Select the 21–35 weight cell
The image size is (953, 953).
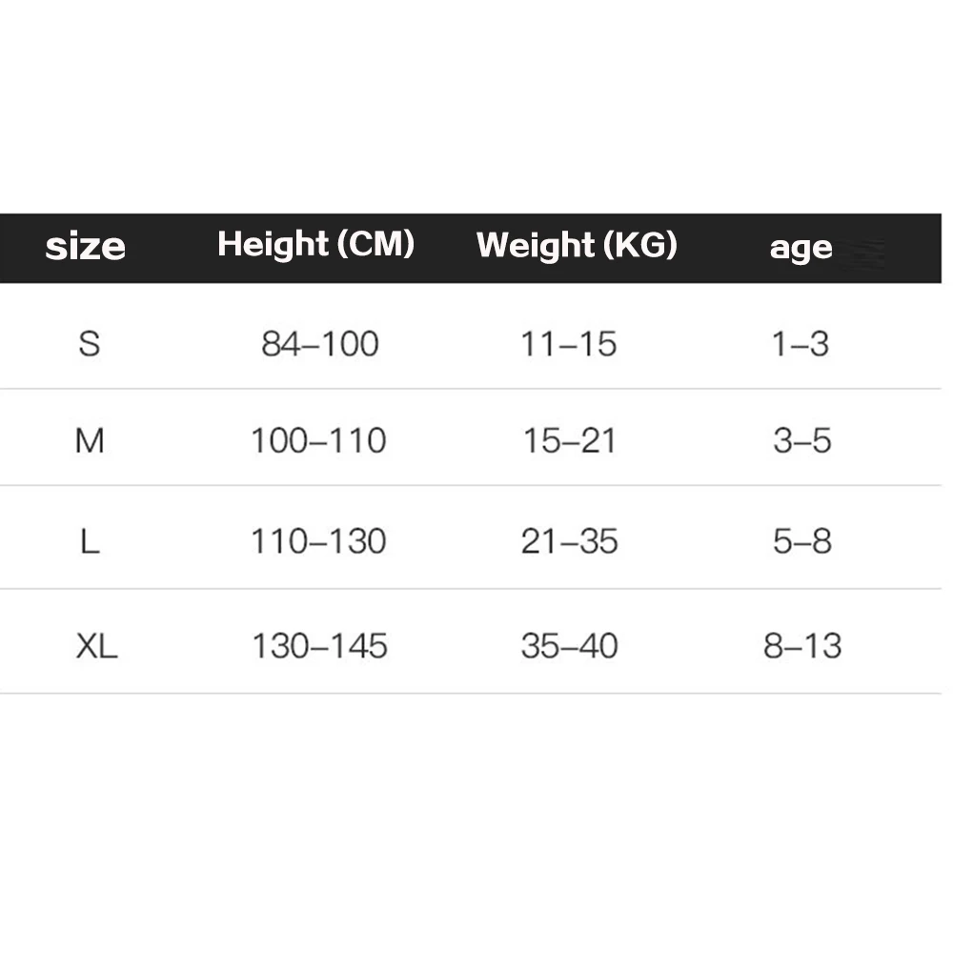click(x=570, y=541)
